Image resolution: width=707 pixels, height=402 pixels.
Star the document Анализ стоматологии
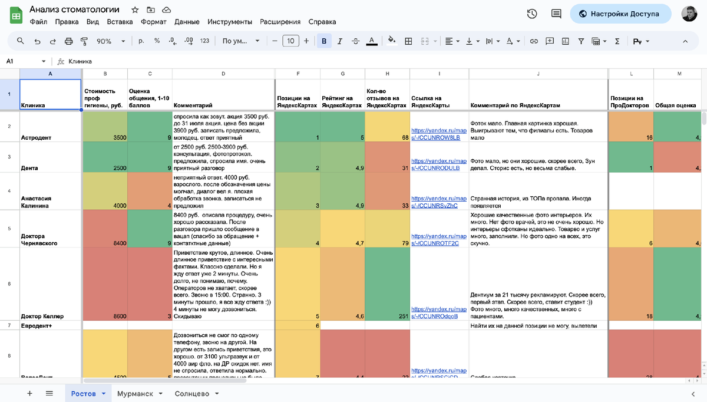click(x=135, y=10)
